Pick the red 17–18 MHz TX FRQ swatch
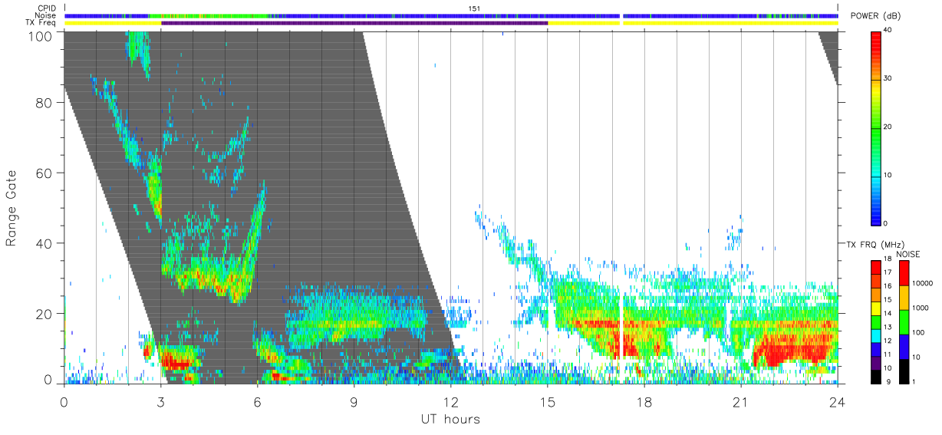 (x=878, y=266)
